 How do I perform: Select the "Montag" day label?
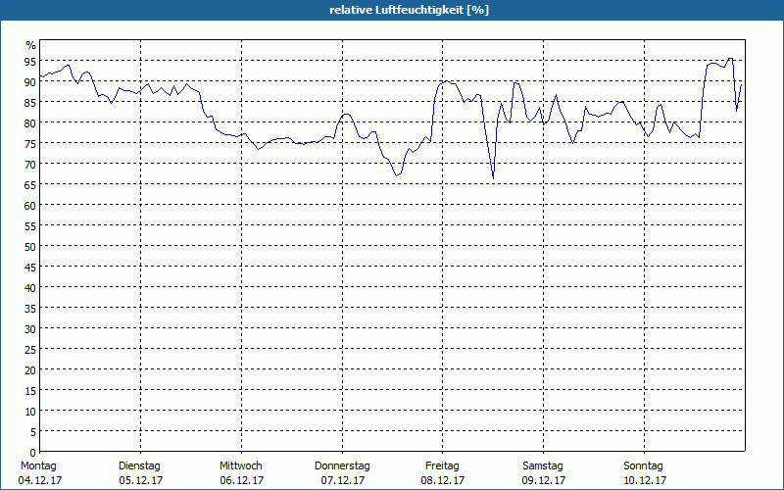(38, 465)
